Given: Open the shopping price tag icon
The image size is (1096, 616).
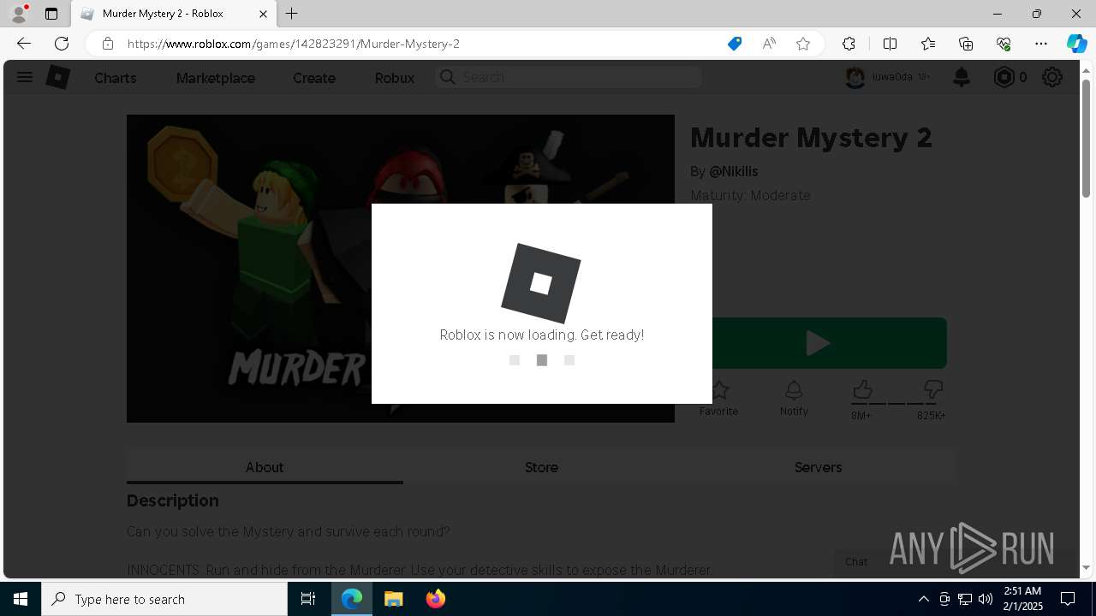Looking at the screenshot, I should point(734,44).
